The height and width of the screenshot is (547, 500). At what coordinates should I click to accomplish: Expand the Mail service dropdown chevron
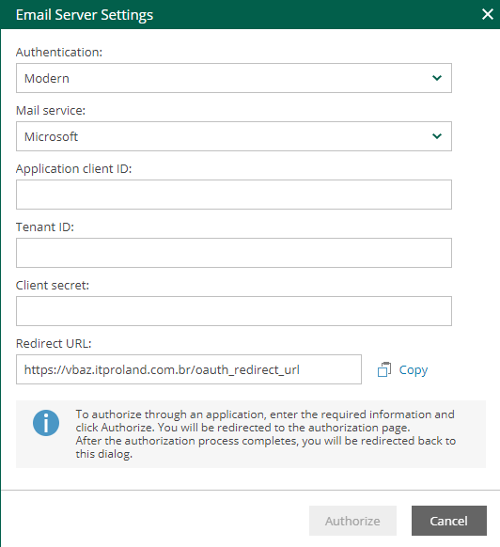pos(437,136)
